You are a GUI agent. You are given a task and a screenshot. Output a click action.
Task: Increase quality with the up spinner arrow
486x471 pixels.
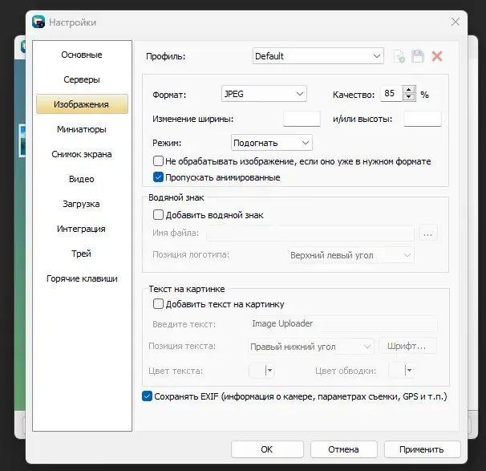(409, 90)
